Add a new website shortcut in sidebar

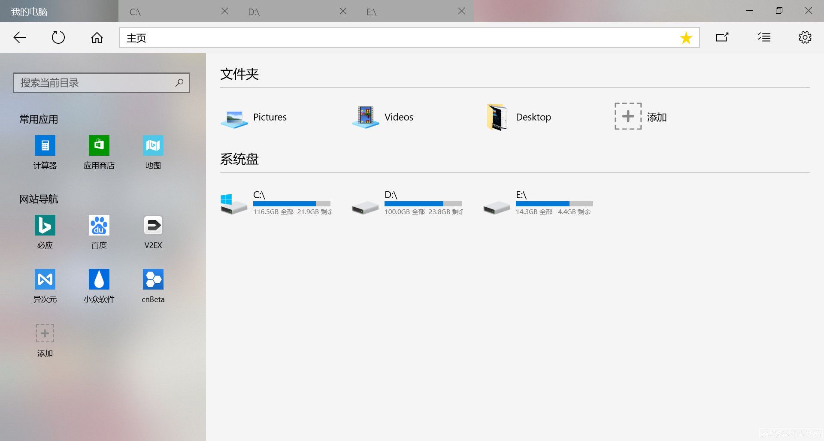coord(45,334)
